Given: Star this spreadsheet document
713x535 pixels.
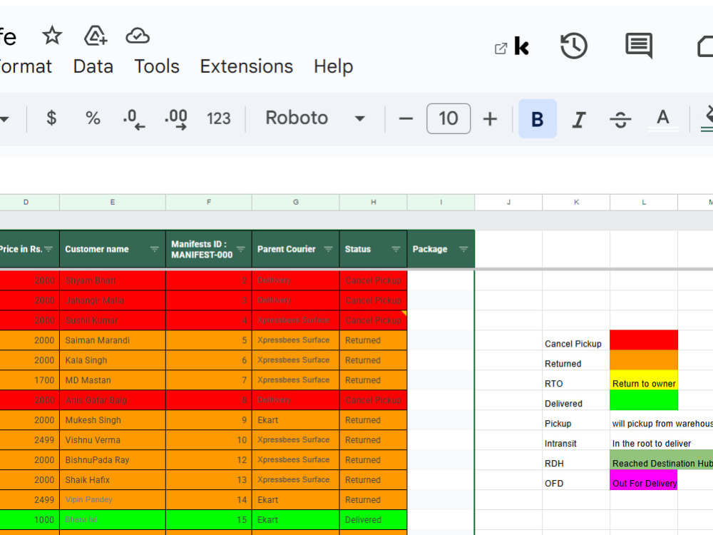Looking at the screenshot, I should [x=52, y=36].
